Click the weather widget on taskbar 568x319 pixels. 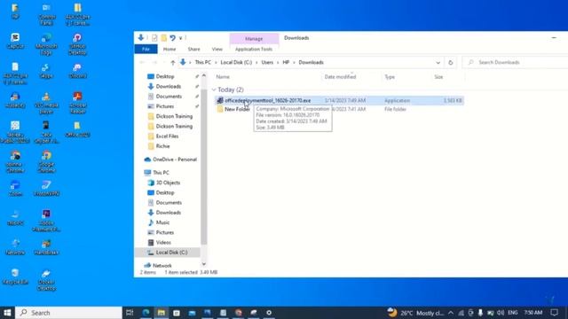pyautogui.click(x=415, y=313)
